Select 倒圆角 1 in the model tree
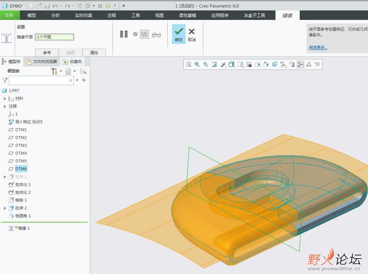 (23, 216)
